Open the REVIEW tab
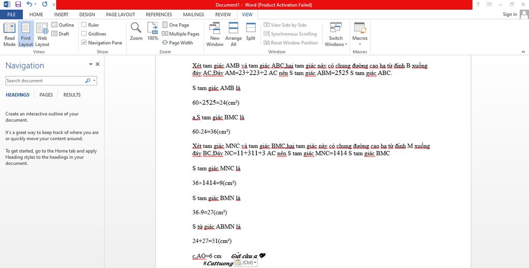Image resolution: width=529 pixels, height=268 pixels. (x=223, y=14)
